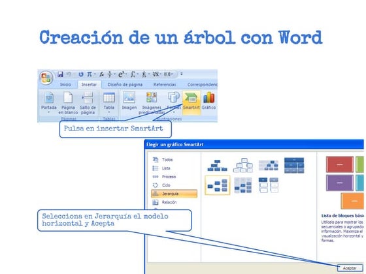Image resolution: width=366 pixels, height=274 pixels.
Task: Switch to the Inicio ribbon tab
Action: (x=65, y=85)
